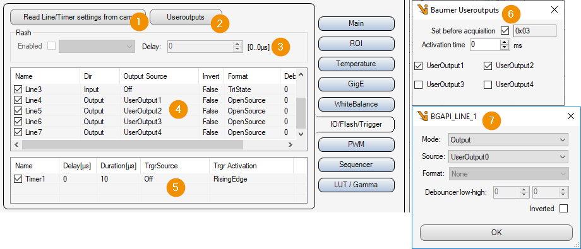Select the UserOutput3 cell in Line6 row
This screenshot has width=581, height=249.
pyautogui.click(x=143, y=122)
